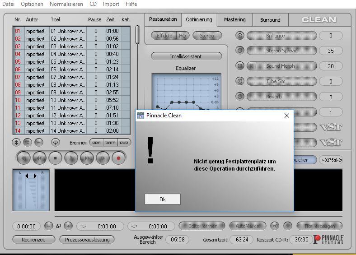Screen dimensions: 356x255
Task: Click the fast-forward transport button
Action: point(87,158)
